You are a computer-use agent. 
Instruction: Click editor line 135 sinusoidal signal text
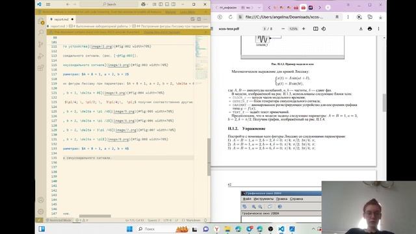click(x=87, y=158)
